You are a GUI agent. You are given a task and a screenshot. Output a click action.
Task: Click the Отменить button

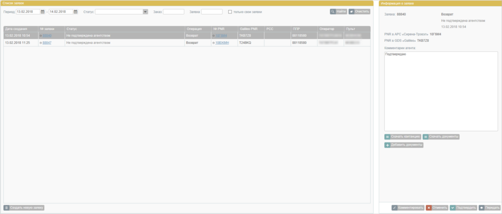coord(437,208)
